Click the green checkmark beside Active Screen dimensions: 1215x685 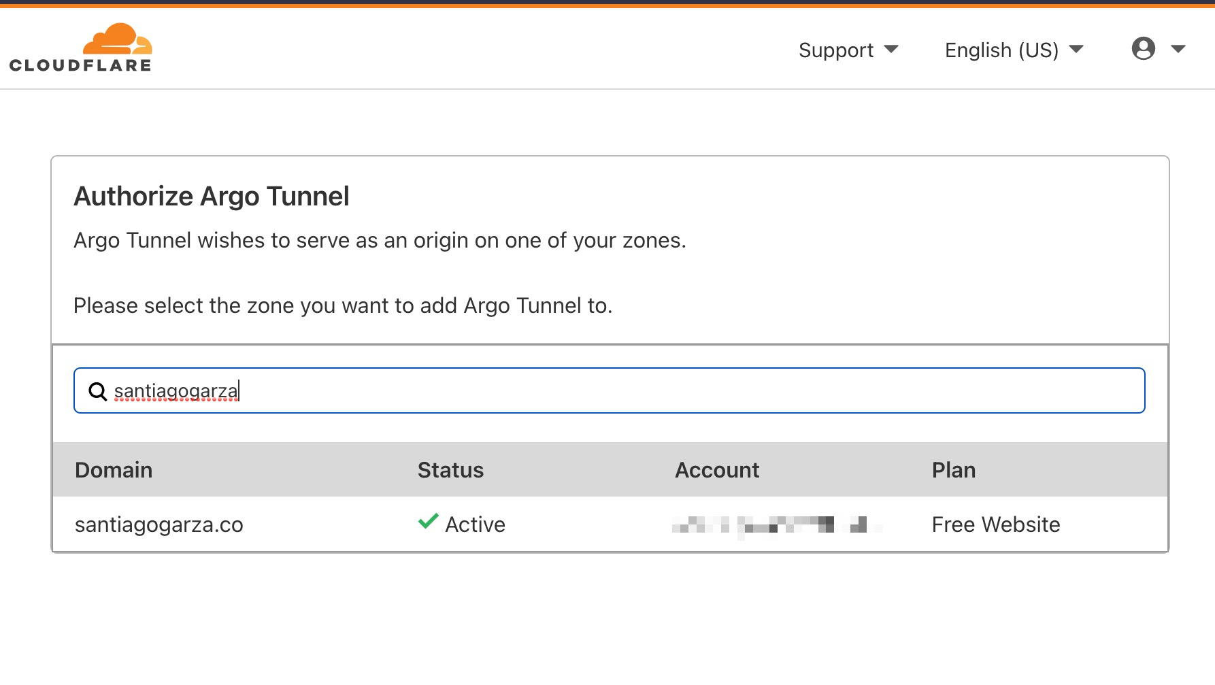point(428,522)
